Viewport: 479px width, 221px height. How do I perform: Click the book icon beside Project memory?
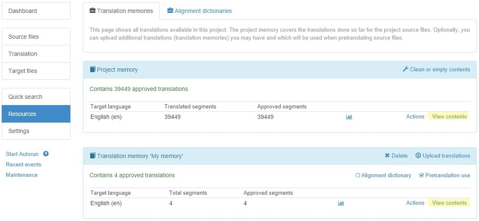(x=93, y=70)
